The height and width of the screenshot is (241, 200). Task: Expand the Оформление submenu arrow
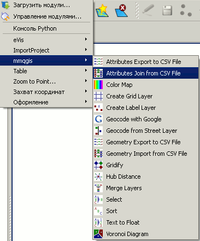tap(86, 102)
